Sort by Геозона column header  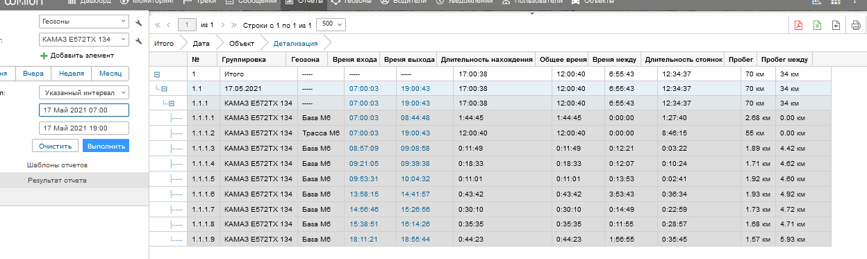click(306, 60)
